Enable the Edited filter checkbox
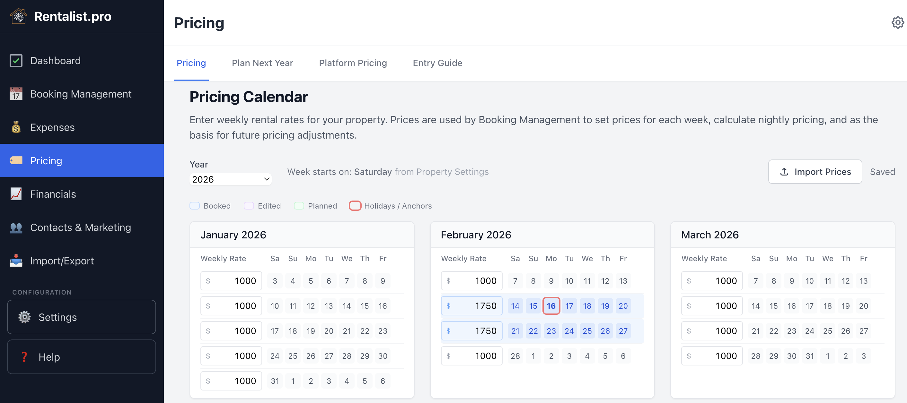The width and height of the screenshot is (907, 403). click(249, 206)
